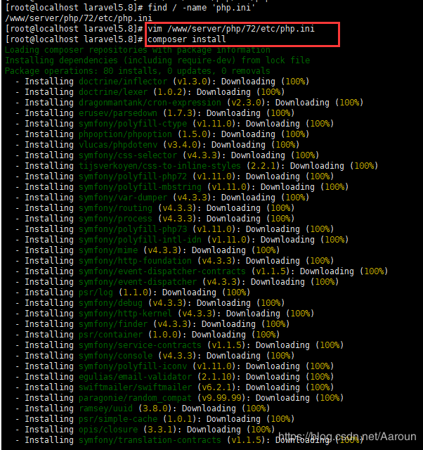Click package name psr/log
This screenshot has height=450, width=423.
(x=96, y=292)
